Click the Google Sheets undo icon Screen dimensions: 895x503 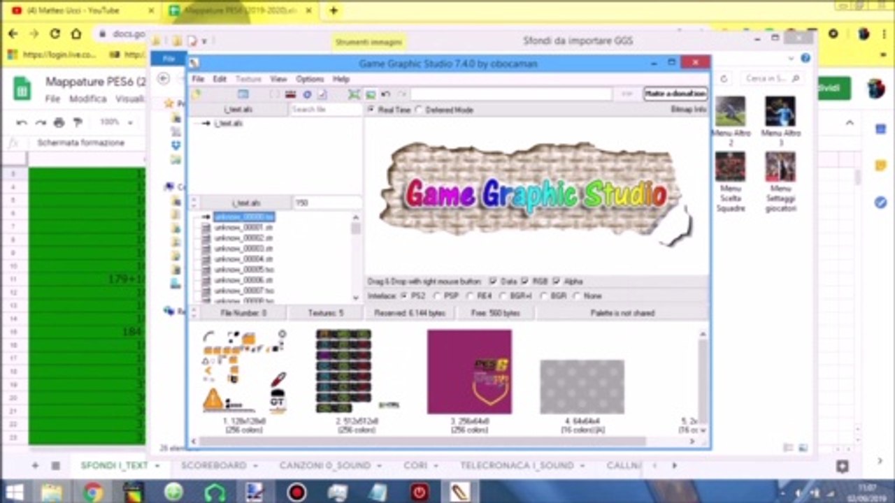tap(22, 122)
